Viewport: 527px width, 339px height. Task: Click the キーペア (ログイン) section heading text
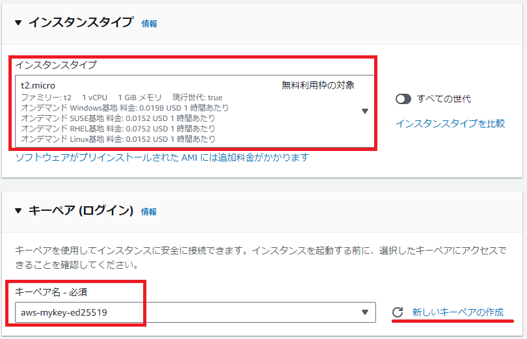point(81,211)
